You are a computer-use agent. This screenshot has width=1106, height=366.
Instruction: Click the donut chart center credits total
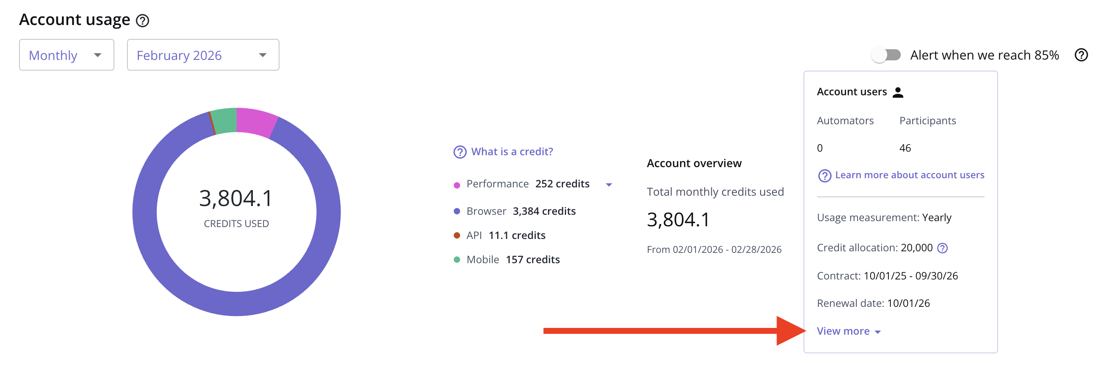(x=236, y=198)
